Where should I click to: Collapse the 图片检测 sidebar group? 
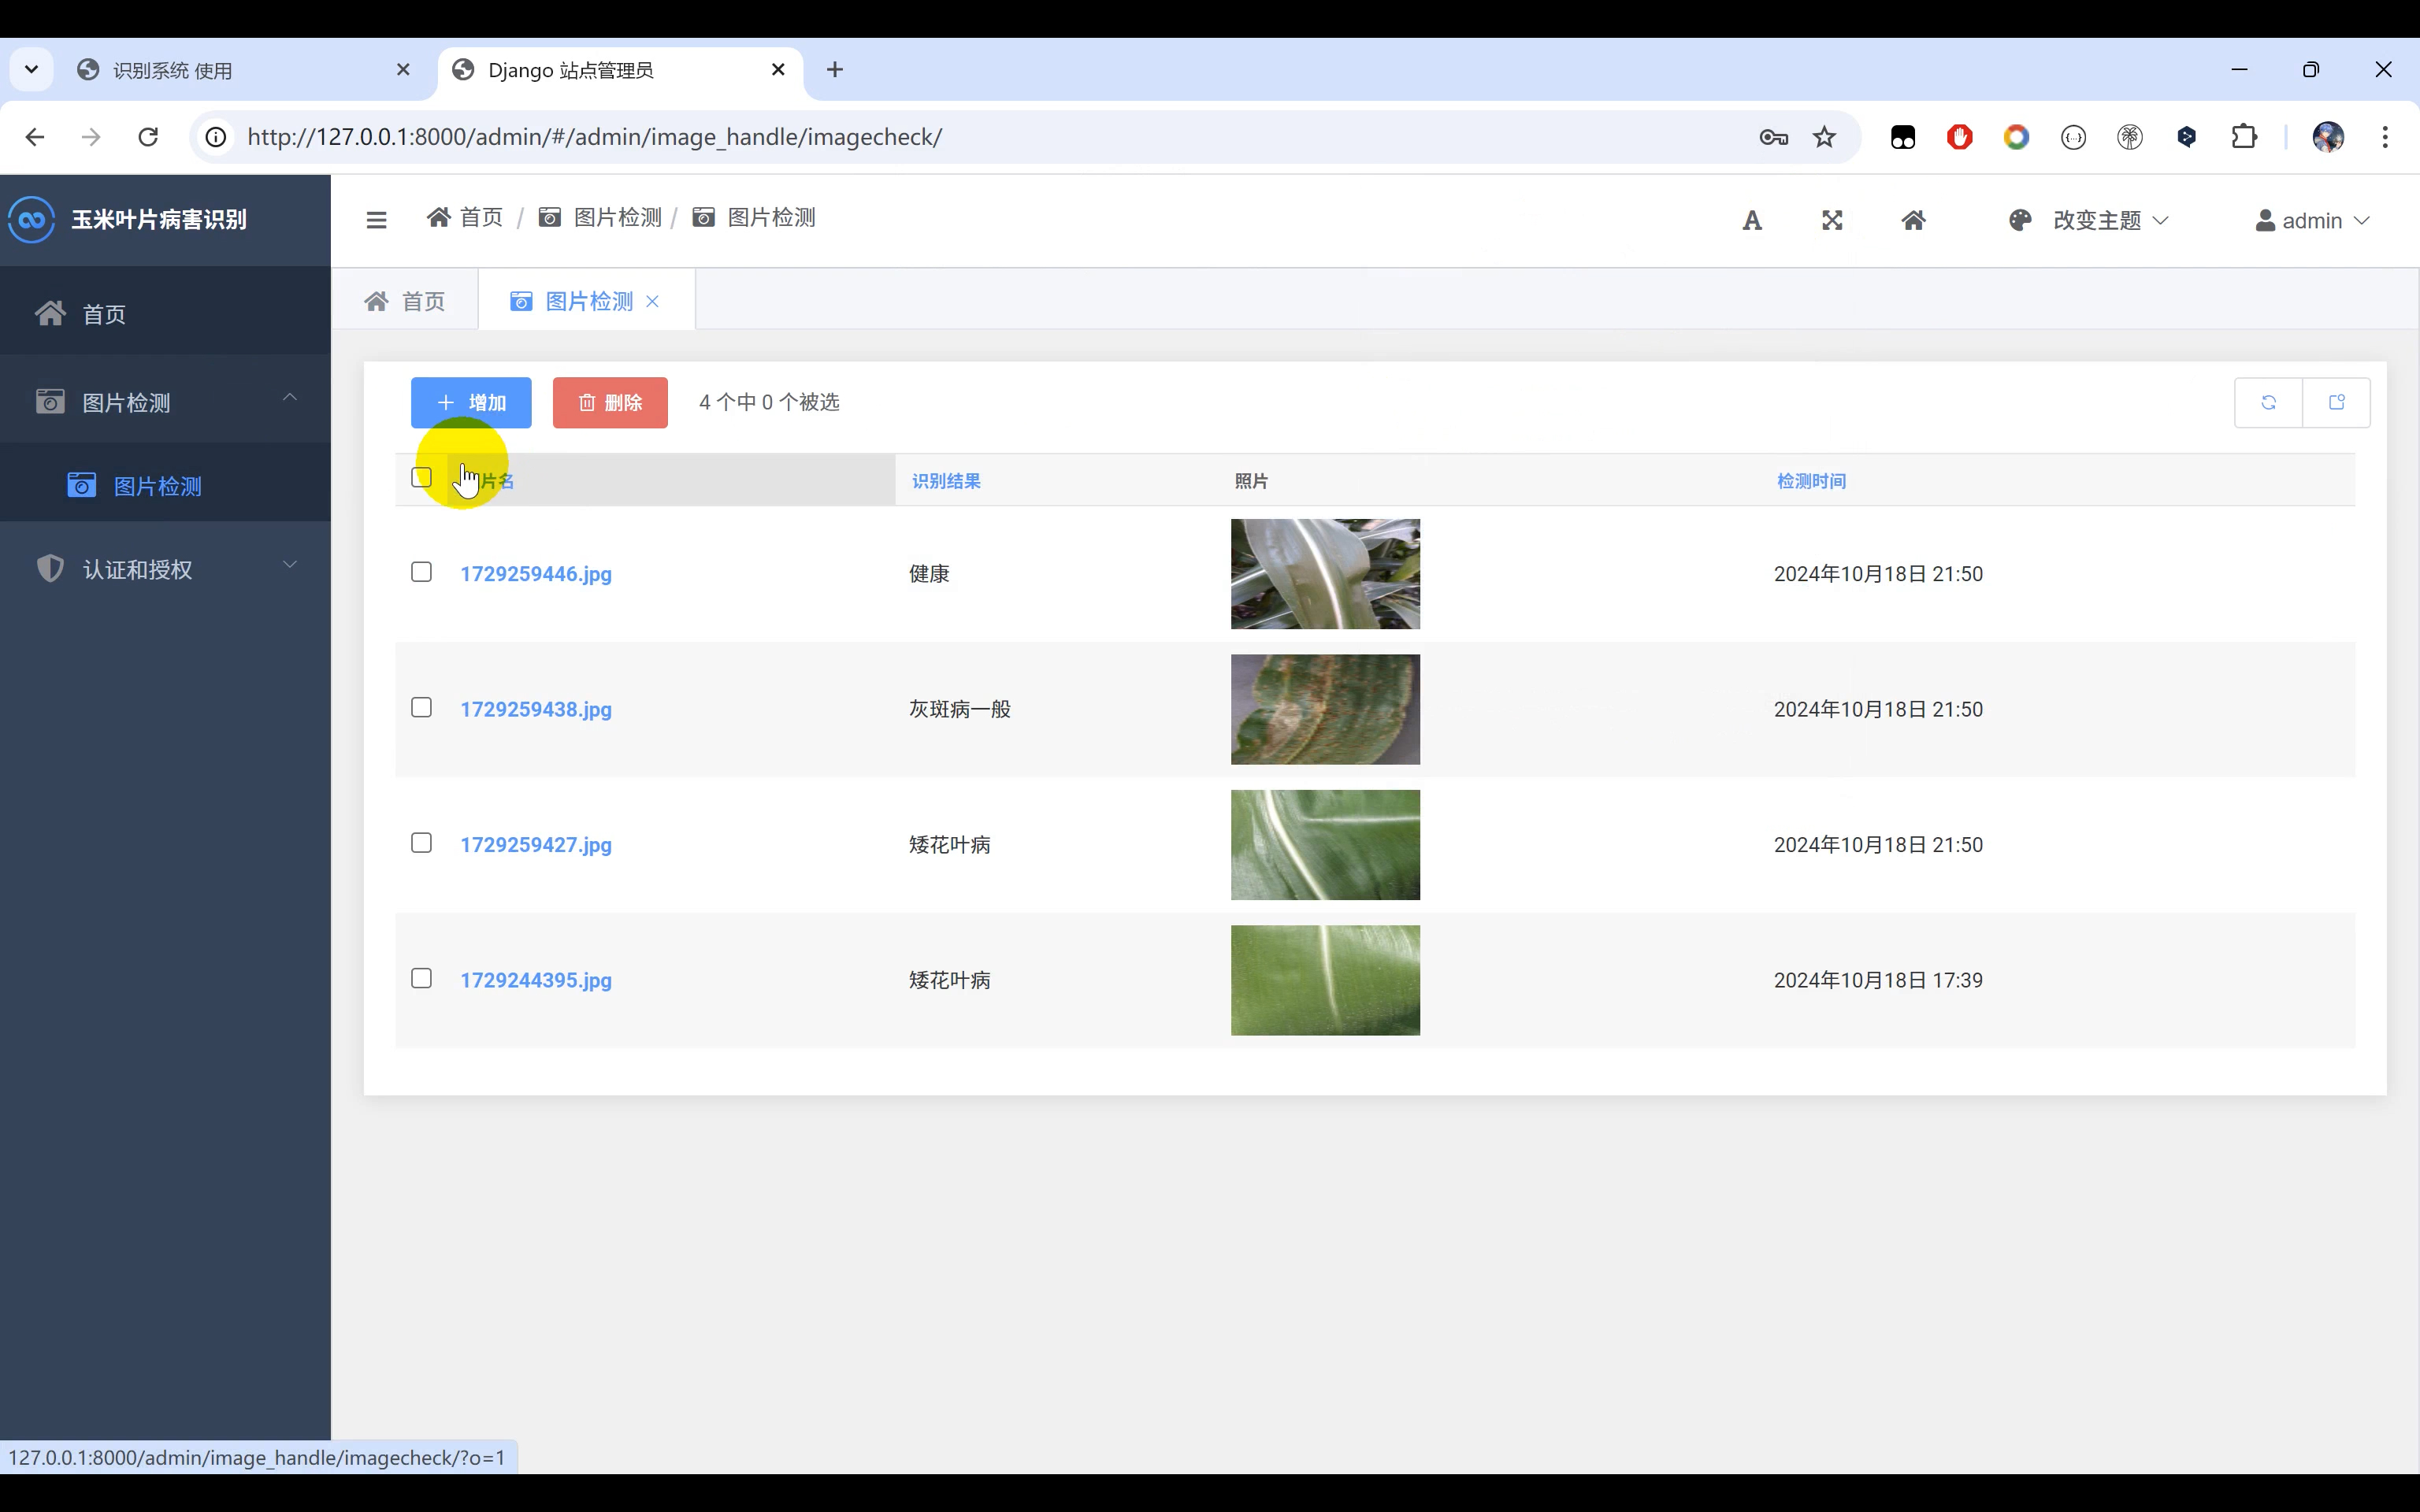coord(165,402)
